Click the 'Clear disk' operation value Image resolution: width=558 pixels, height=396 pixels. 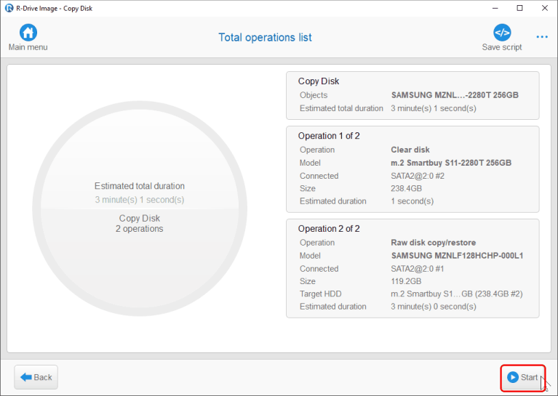point(410,150)
